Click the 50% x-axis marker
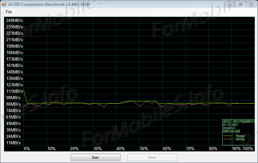This screenshot has width=258, height=163. click(144, 149)
